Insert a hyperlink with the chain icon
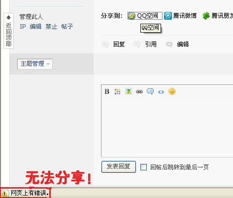Image resolution: width=233 pixels, height=198 pixels. coord(139,91)
